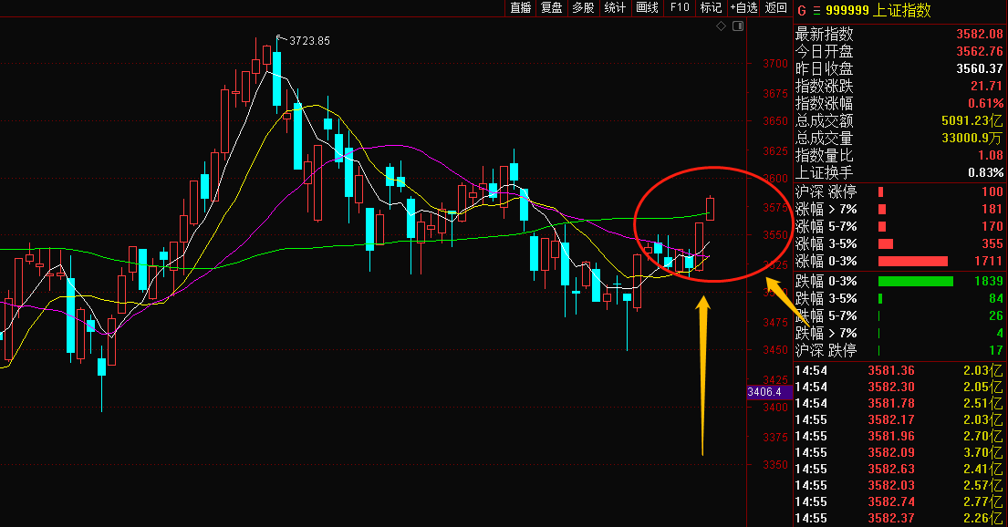Viewport: 1008px width, 527px height.
Task: Add stock via +自选 button
Action: pyautogui.click(x=743, y=7)
